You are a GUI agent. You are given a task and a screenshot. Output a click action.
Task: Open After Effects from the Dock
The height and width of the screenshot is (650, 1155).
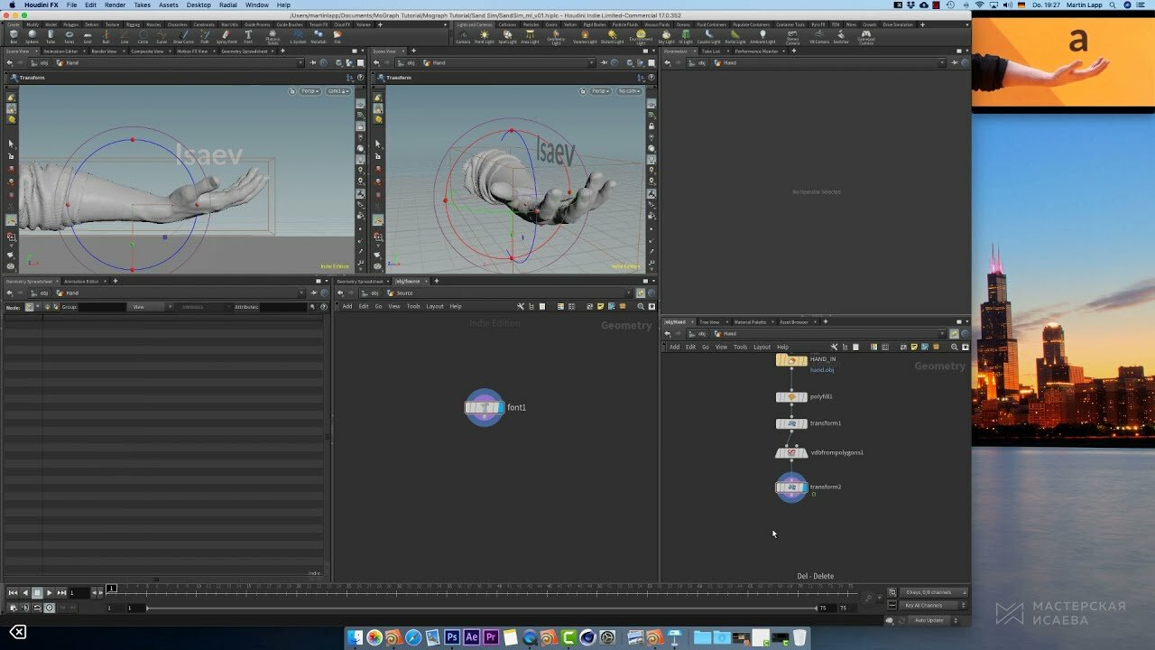tap(471, 637)
